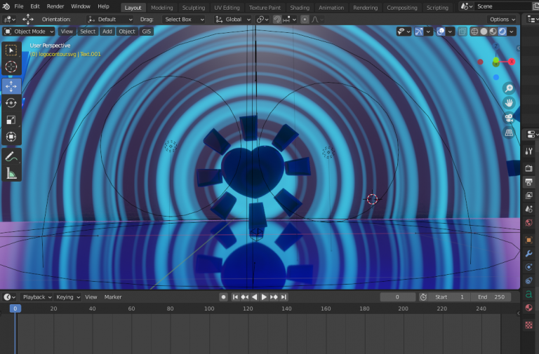The height and width of the screenshot is (354, 539).
Task: Toggle proportional editing button
Action: [305, 20]
